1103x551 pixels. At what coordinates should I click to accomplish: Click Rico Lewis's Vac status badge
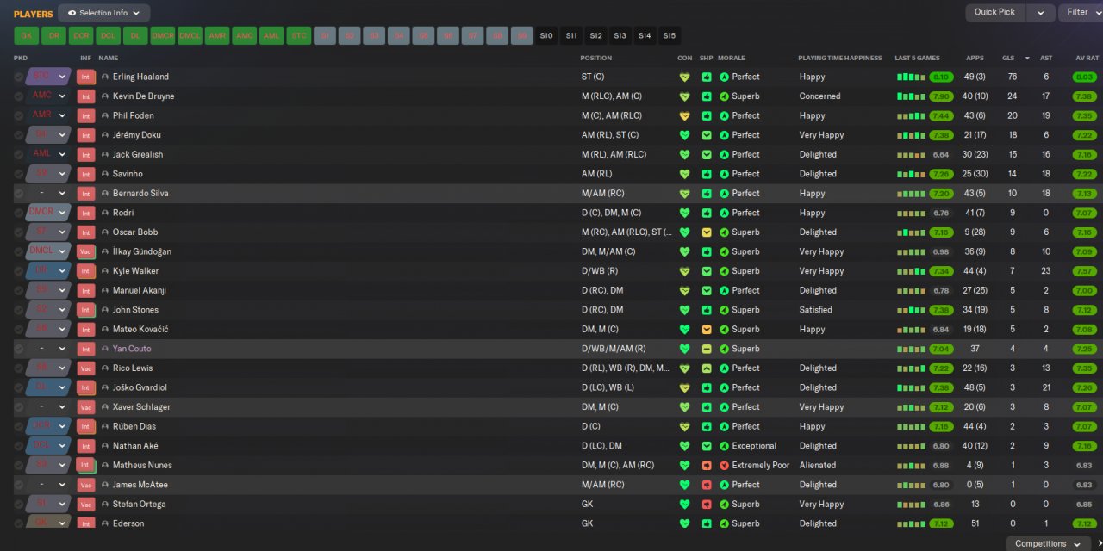pos(85,368)
